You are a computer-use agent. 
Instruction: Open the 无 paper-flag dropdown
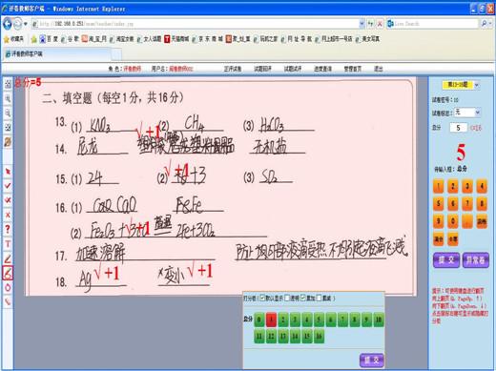(x=477, y=113)
